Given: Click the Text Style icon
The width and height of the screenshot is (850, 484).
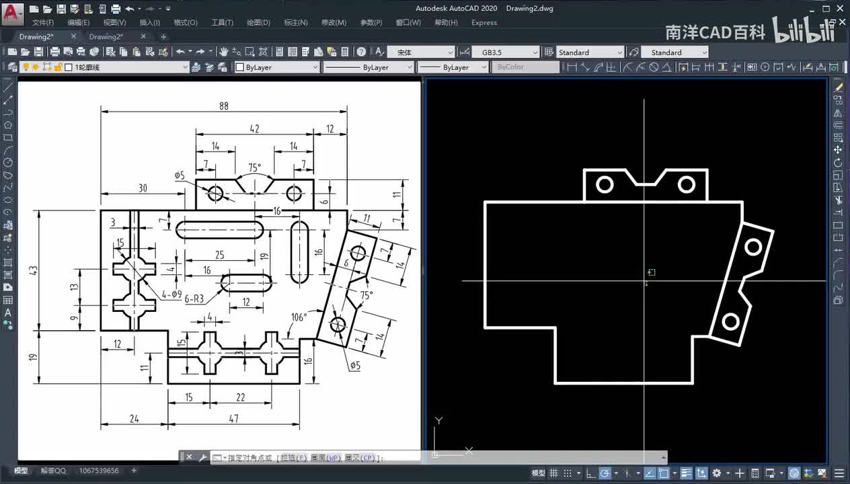Looking at the screenshot, I should pyautogui.click(x=379, y=52).
